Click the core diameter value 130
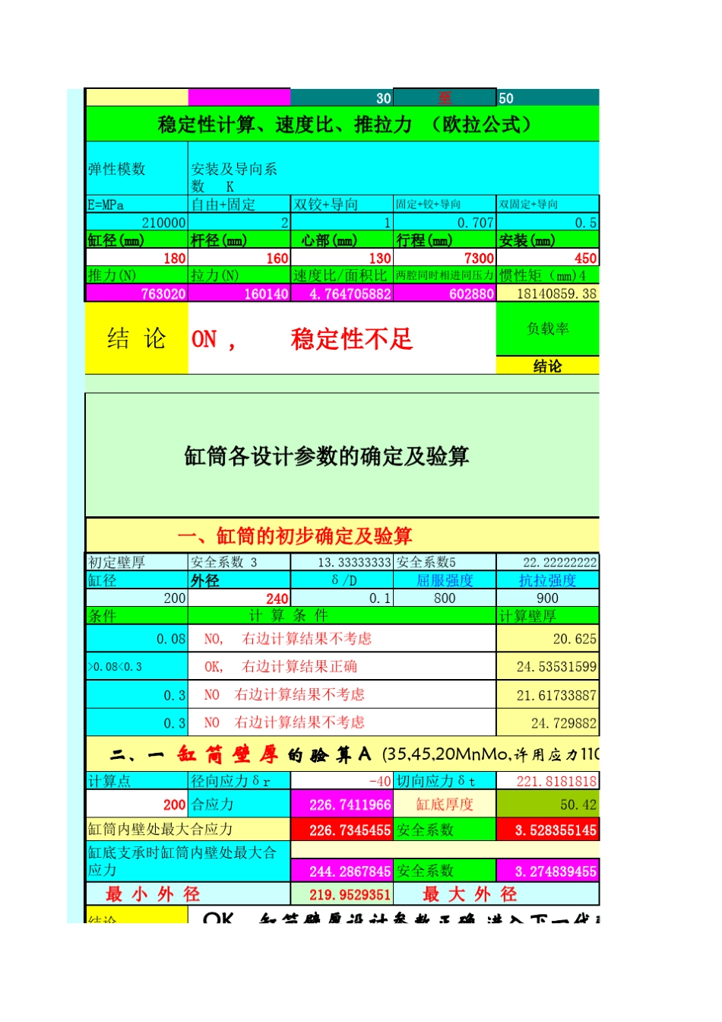Image resolution: width=722 pixels, height=1022 pixels. coord(342,258)
